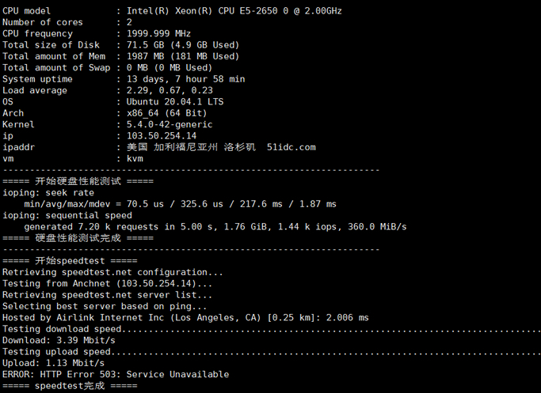Click the ioping seek rate heading

pos(48,192)
